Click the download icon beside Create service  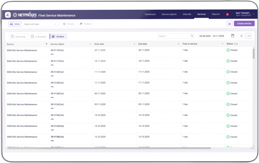tap(229, 24)
